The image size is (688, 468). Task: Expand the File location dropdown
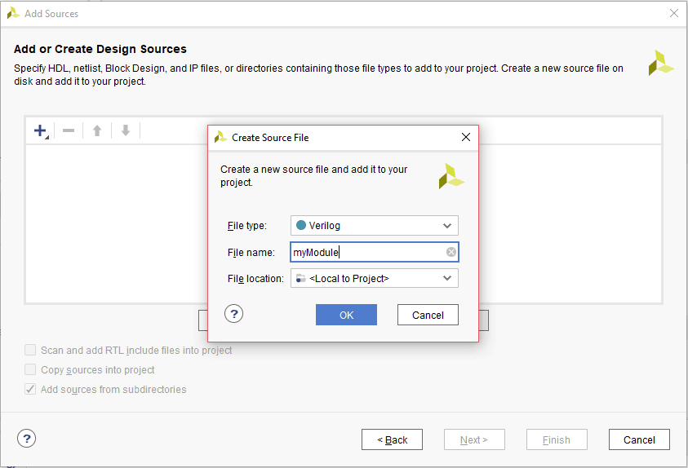coord(375,279)
